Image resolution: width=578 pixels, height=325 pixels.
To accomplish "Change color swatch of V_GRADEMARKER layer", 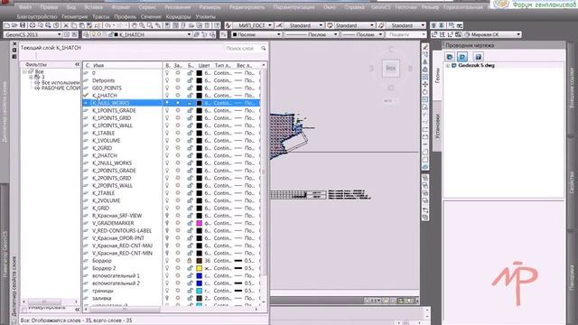I will (199, 223).
